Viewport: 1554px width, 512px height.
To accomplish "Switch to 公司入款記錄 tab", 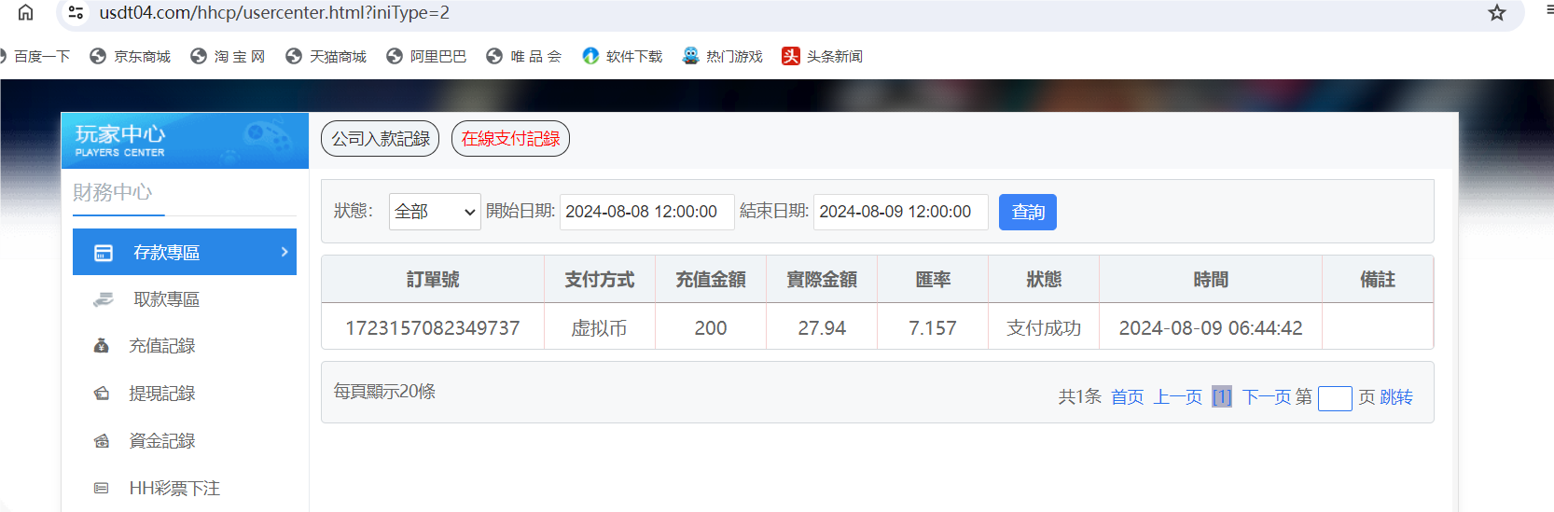I will tap(380, 139).
